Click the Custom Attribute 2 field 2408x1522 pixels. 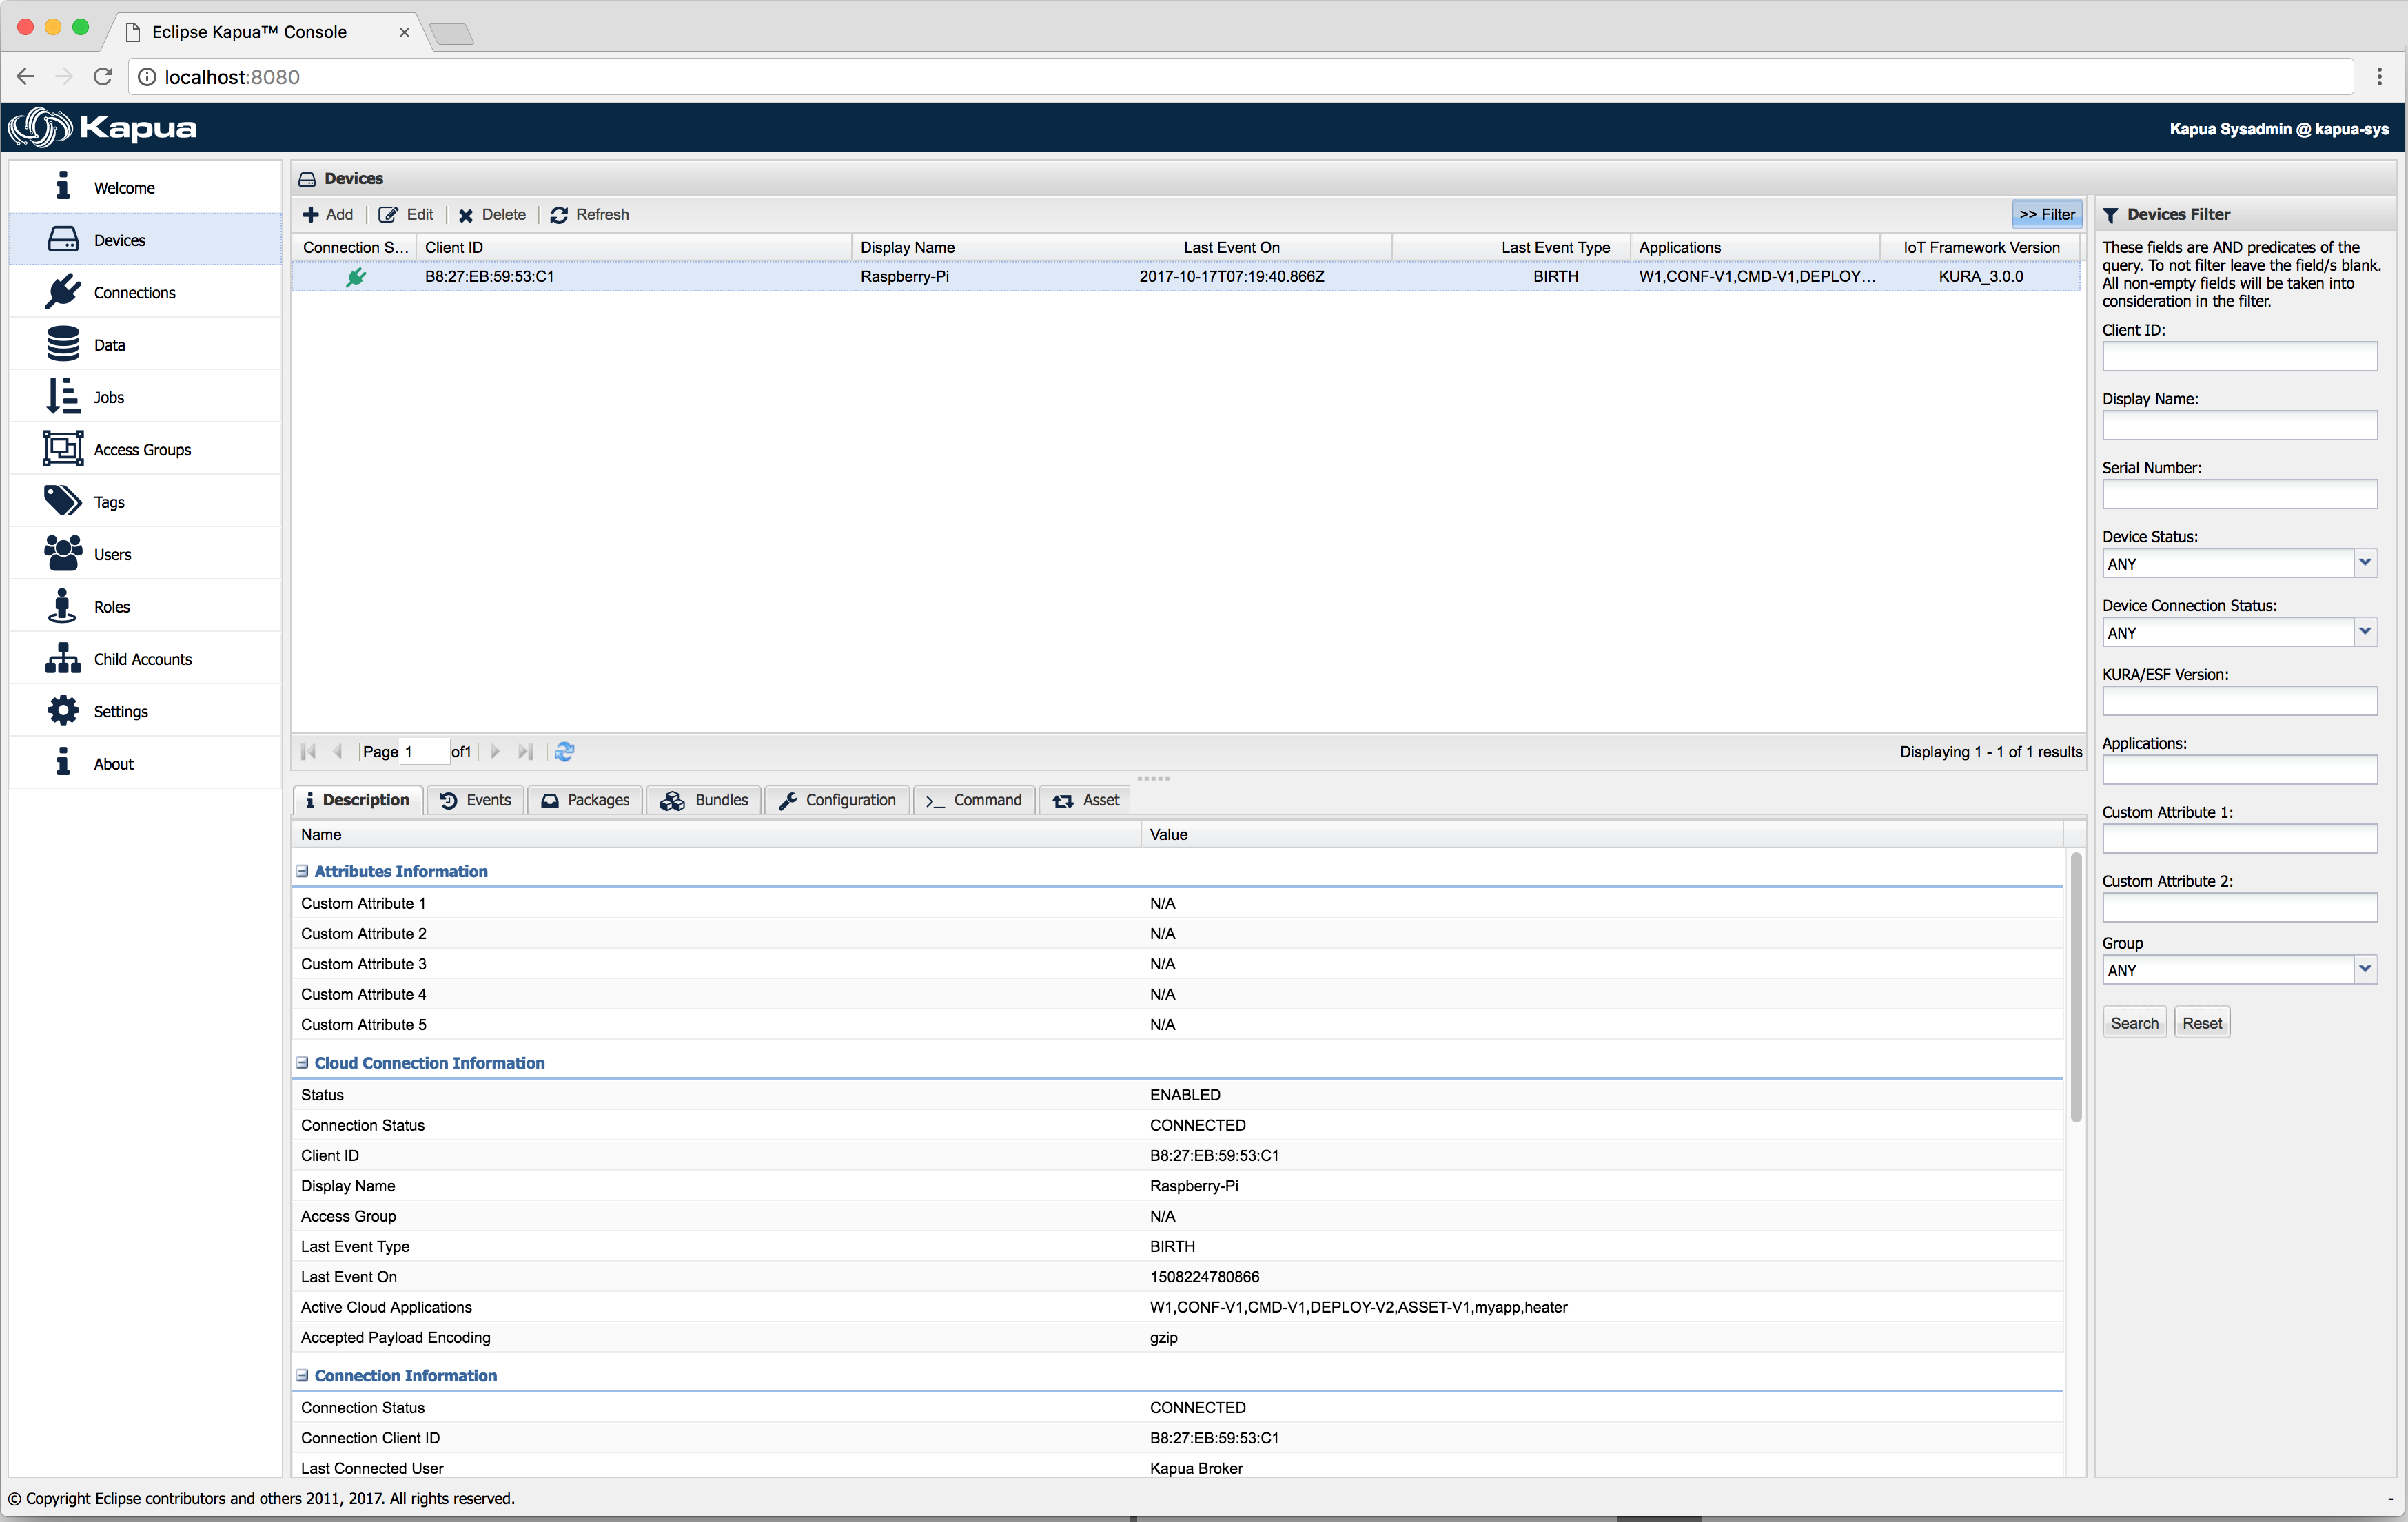coord(2239,908)
